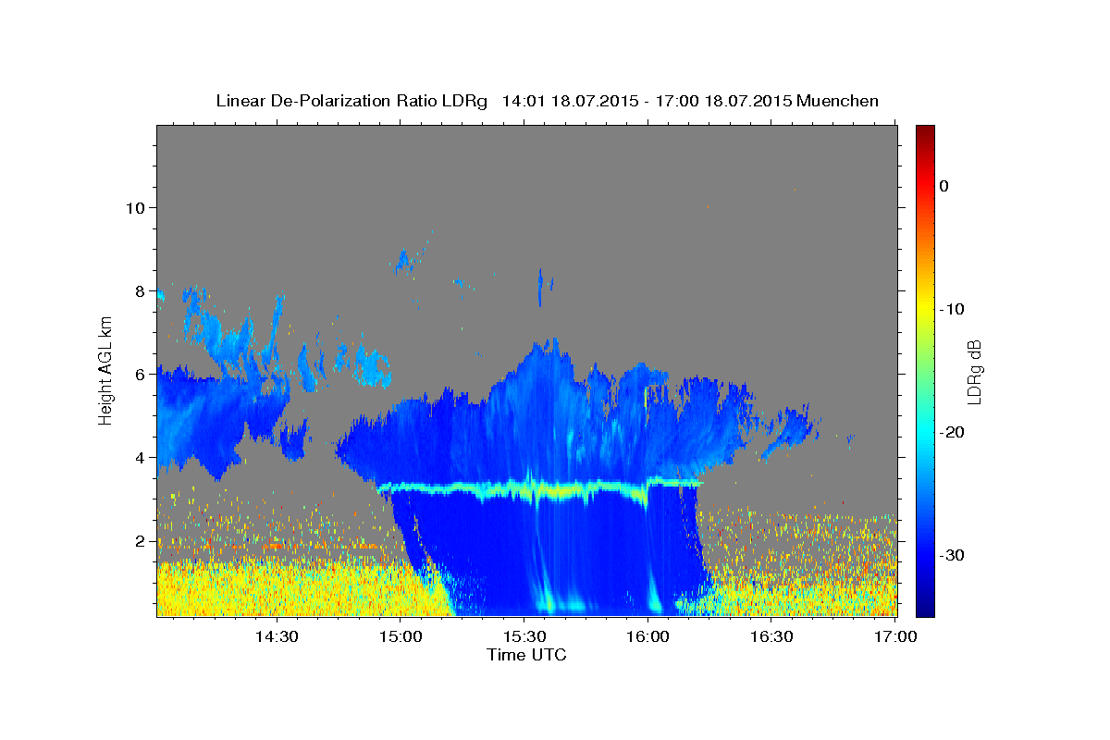1110x740 pixels.
Task: Click the height tick label 6
Action: 140,375
